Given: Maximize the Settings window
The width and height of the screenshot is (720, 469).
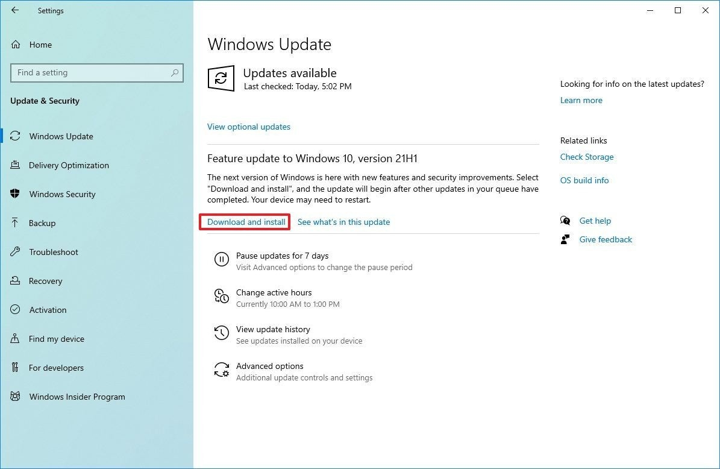Looking at the screenshot, I should coord(677,10).
